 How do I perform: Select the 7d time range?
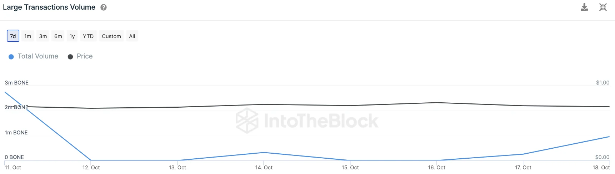pyautogui.click(x=13, y=36)
